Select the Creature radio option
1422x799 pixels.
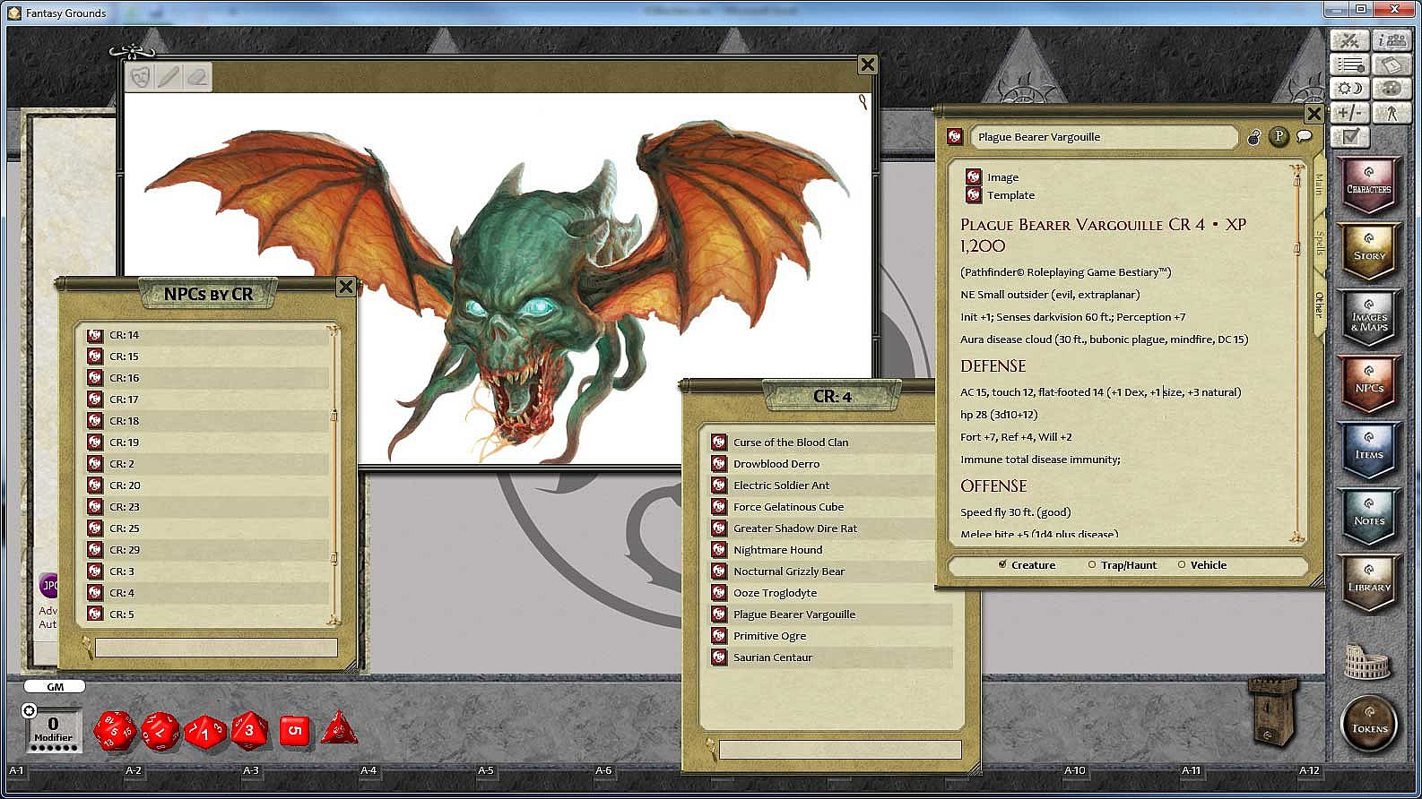pos(1027,565)
